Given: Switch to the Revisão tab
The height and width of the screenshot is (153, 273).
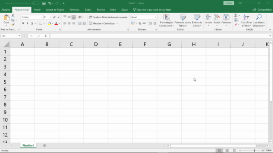Looking at the screenshot, I should (x=101, y=10).
